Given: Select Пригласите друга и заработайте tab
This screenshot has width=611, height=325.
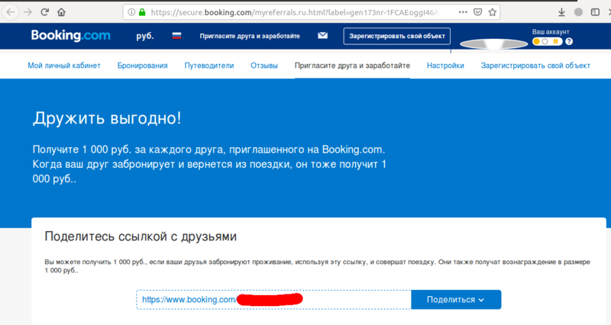Looking at the screenshot, I should tap(352, 66).
